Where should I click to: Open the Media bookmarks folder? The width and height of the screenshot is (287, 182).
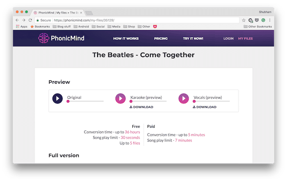(x=114, y=27)
